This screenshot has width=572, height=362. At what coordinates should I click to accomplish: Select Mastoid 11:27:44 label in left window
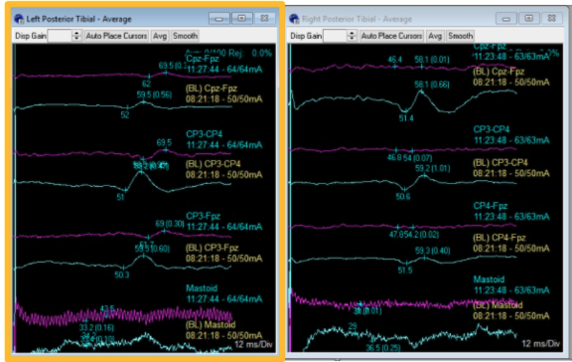[224, 293]
